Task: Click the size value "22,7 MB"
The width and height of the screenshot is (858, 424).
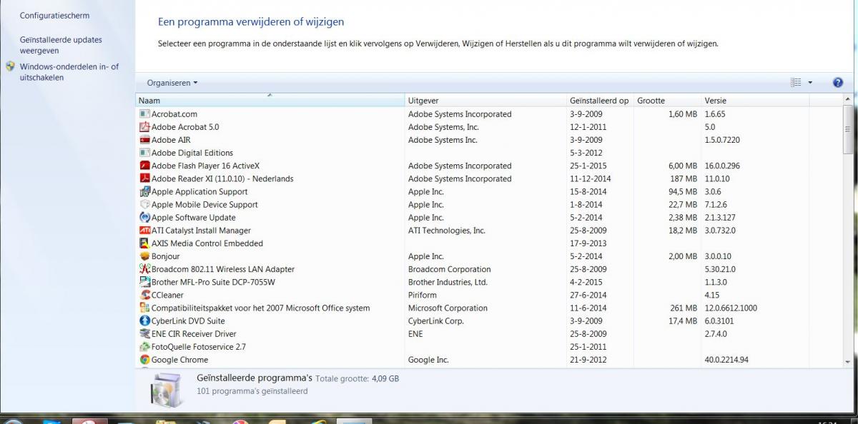Action: (x=682, y=205)
